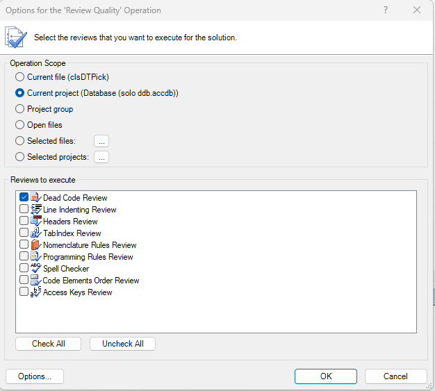This screenshot has height=391, width=435.
Task: Click the Dead Code Review icon
Action: pos(35,198)
